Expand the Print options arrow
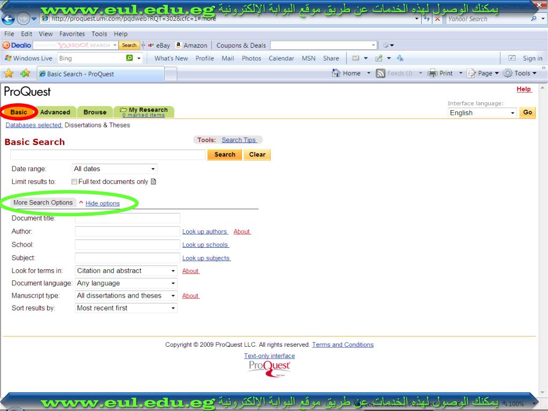The width and height of the screenshot is (548, 411). (461, 73)
